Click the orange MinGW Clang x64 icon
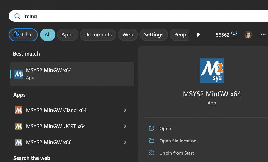The image size is (268, 162). [18, 110]
